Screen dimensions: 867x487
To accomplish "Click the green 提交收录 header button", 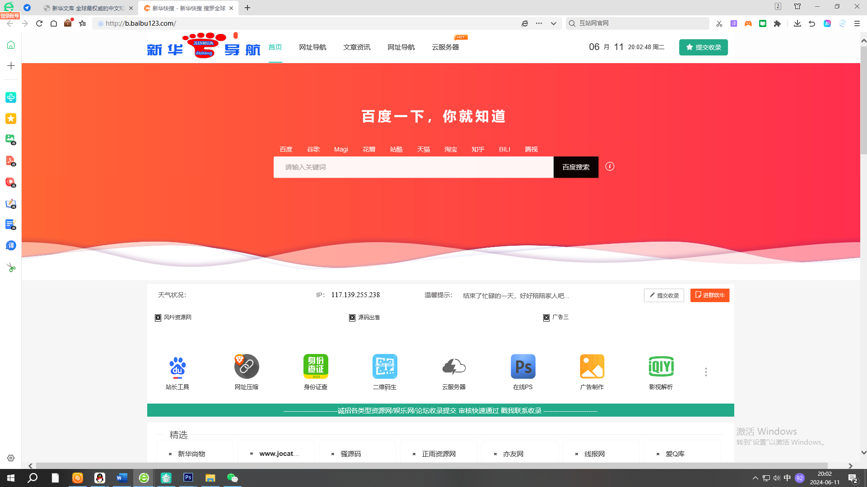I will [x=703, y=47].
